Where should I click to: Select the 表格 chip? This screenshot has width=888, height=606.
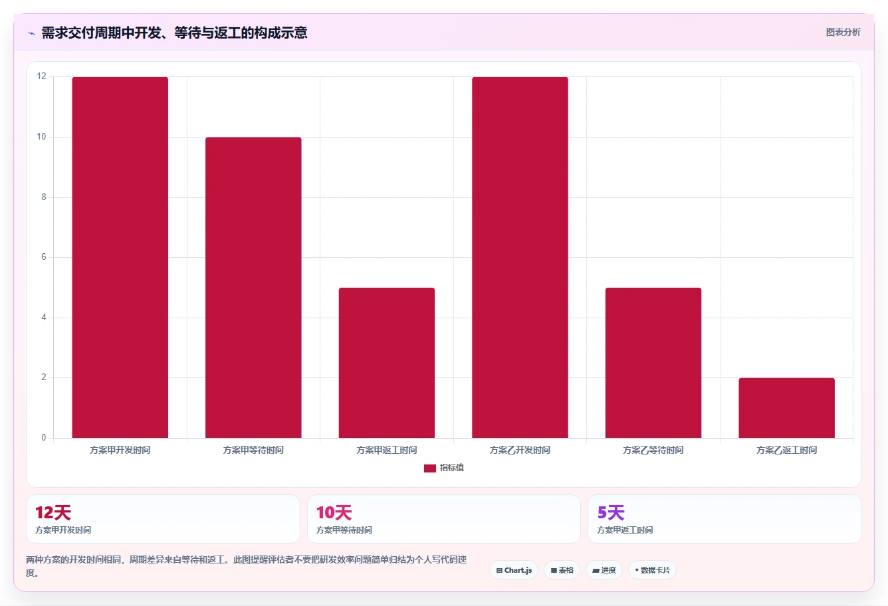(x=562, y=570)
